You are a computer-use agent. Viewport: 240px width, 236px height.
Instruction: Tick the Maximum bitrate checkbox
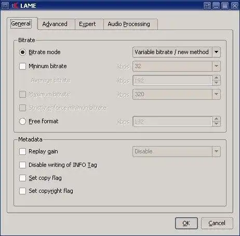coord(22,95)
